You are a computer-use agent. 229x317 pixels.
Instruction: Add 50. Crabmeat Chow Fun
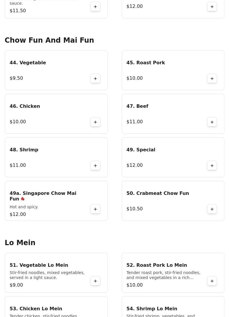tap(212, 209)
